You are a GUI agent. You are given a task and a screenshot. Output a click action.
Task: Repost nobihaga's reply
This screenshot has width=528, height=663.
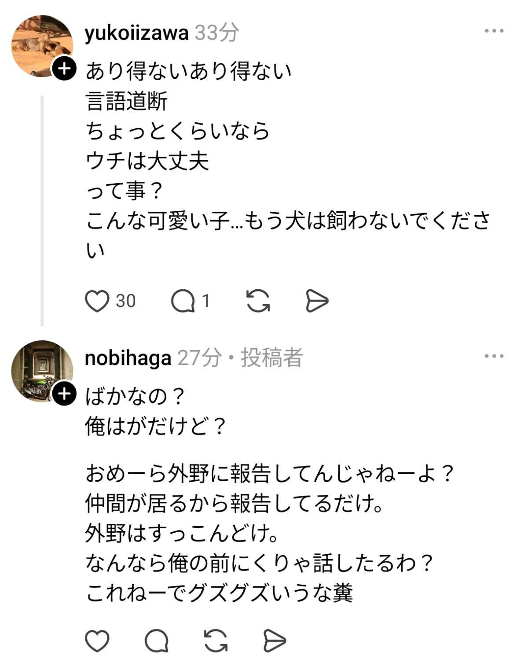216,641
